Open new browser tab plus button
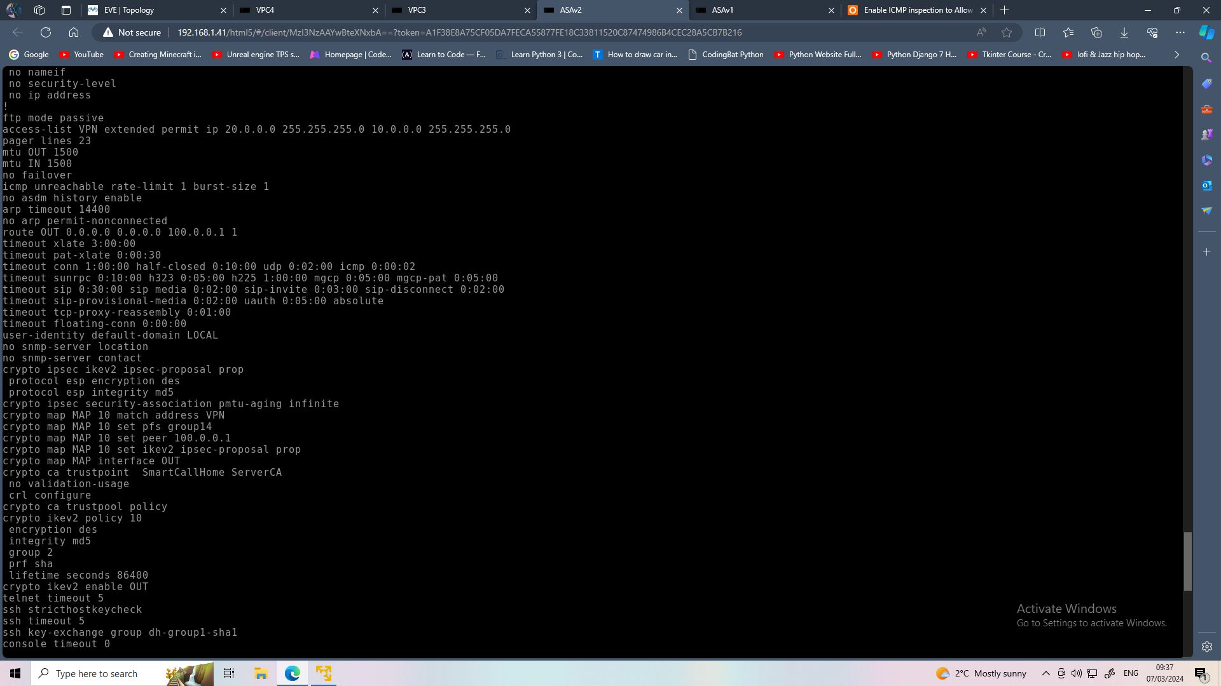The height and width of the screenshot is (686, 1221). pyautogui.click(x=1005, y=10)
